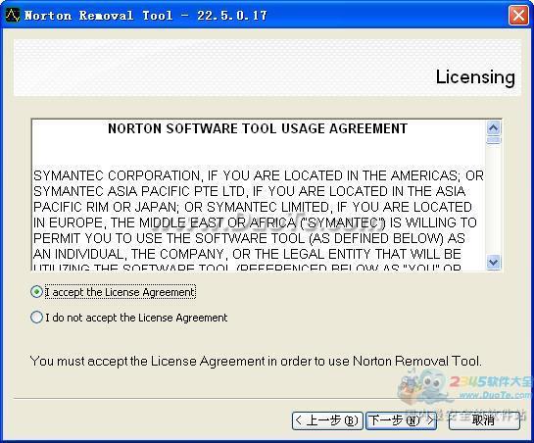The image size is (534, 443).
Task: Click the Norton icon in the title bar
Action: point(13,15)
